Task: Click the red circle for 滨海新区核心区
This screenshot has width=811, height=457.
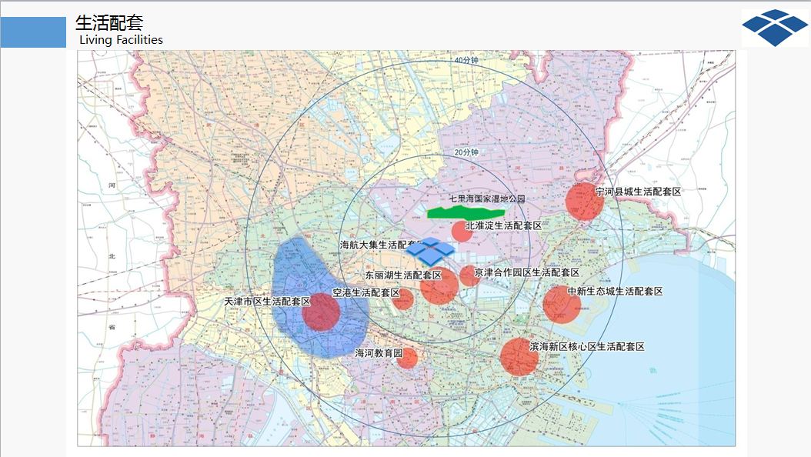Action: 519,356
